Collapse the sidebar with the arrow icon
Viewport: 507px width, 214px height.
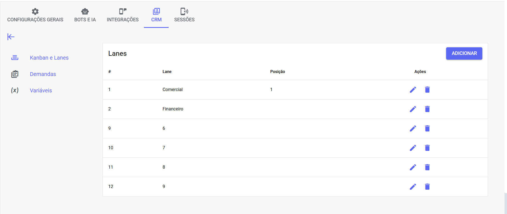pos(11,37)
